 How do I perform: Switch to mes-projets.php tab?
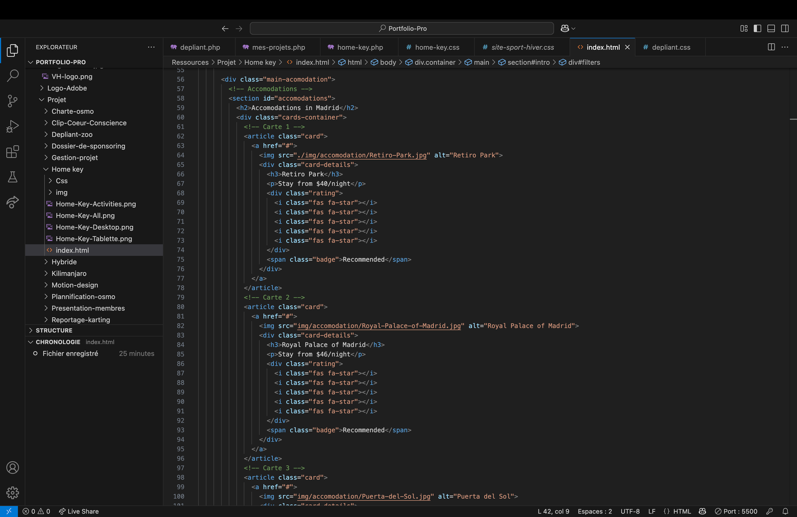pyautogui.click(x=278, y=47)
